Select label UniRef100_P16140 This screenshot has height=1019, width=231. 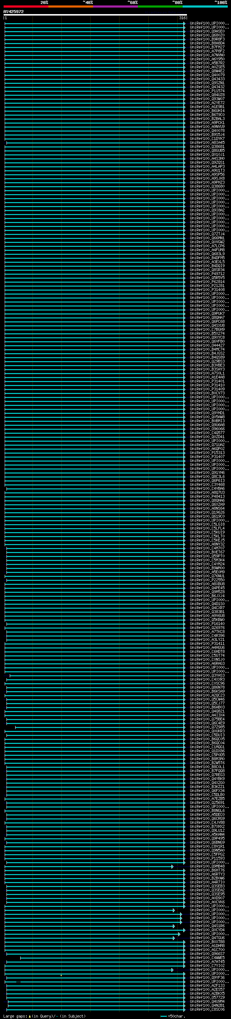pyautogui.click(x=207, y=624)
